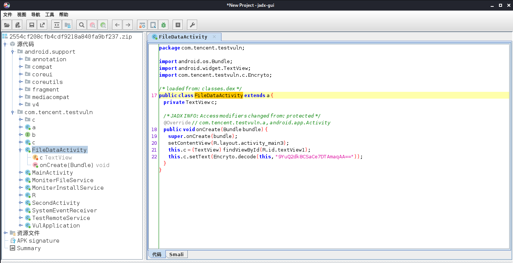
Task: Select class a in tree
Action: coord(34,127)
